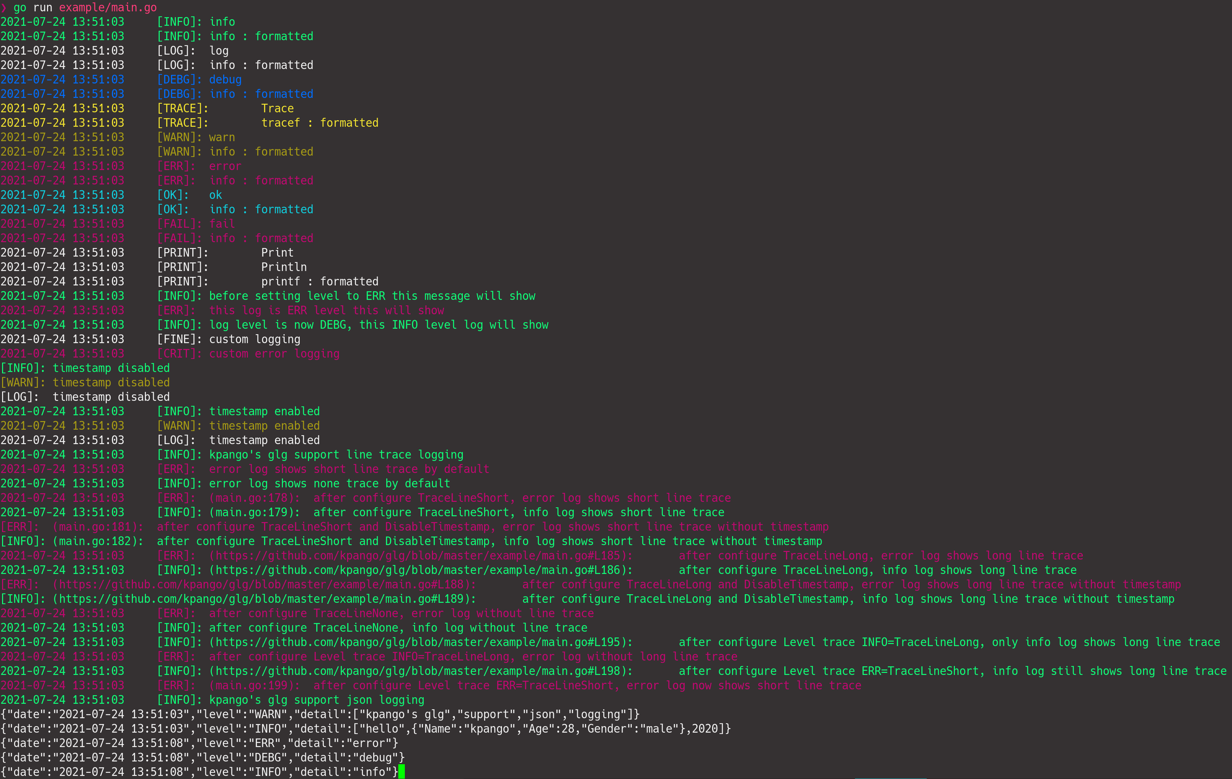Click the 'Println' output text

point(284,267)
